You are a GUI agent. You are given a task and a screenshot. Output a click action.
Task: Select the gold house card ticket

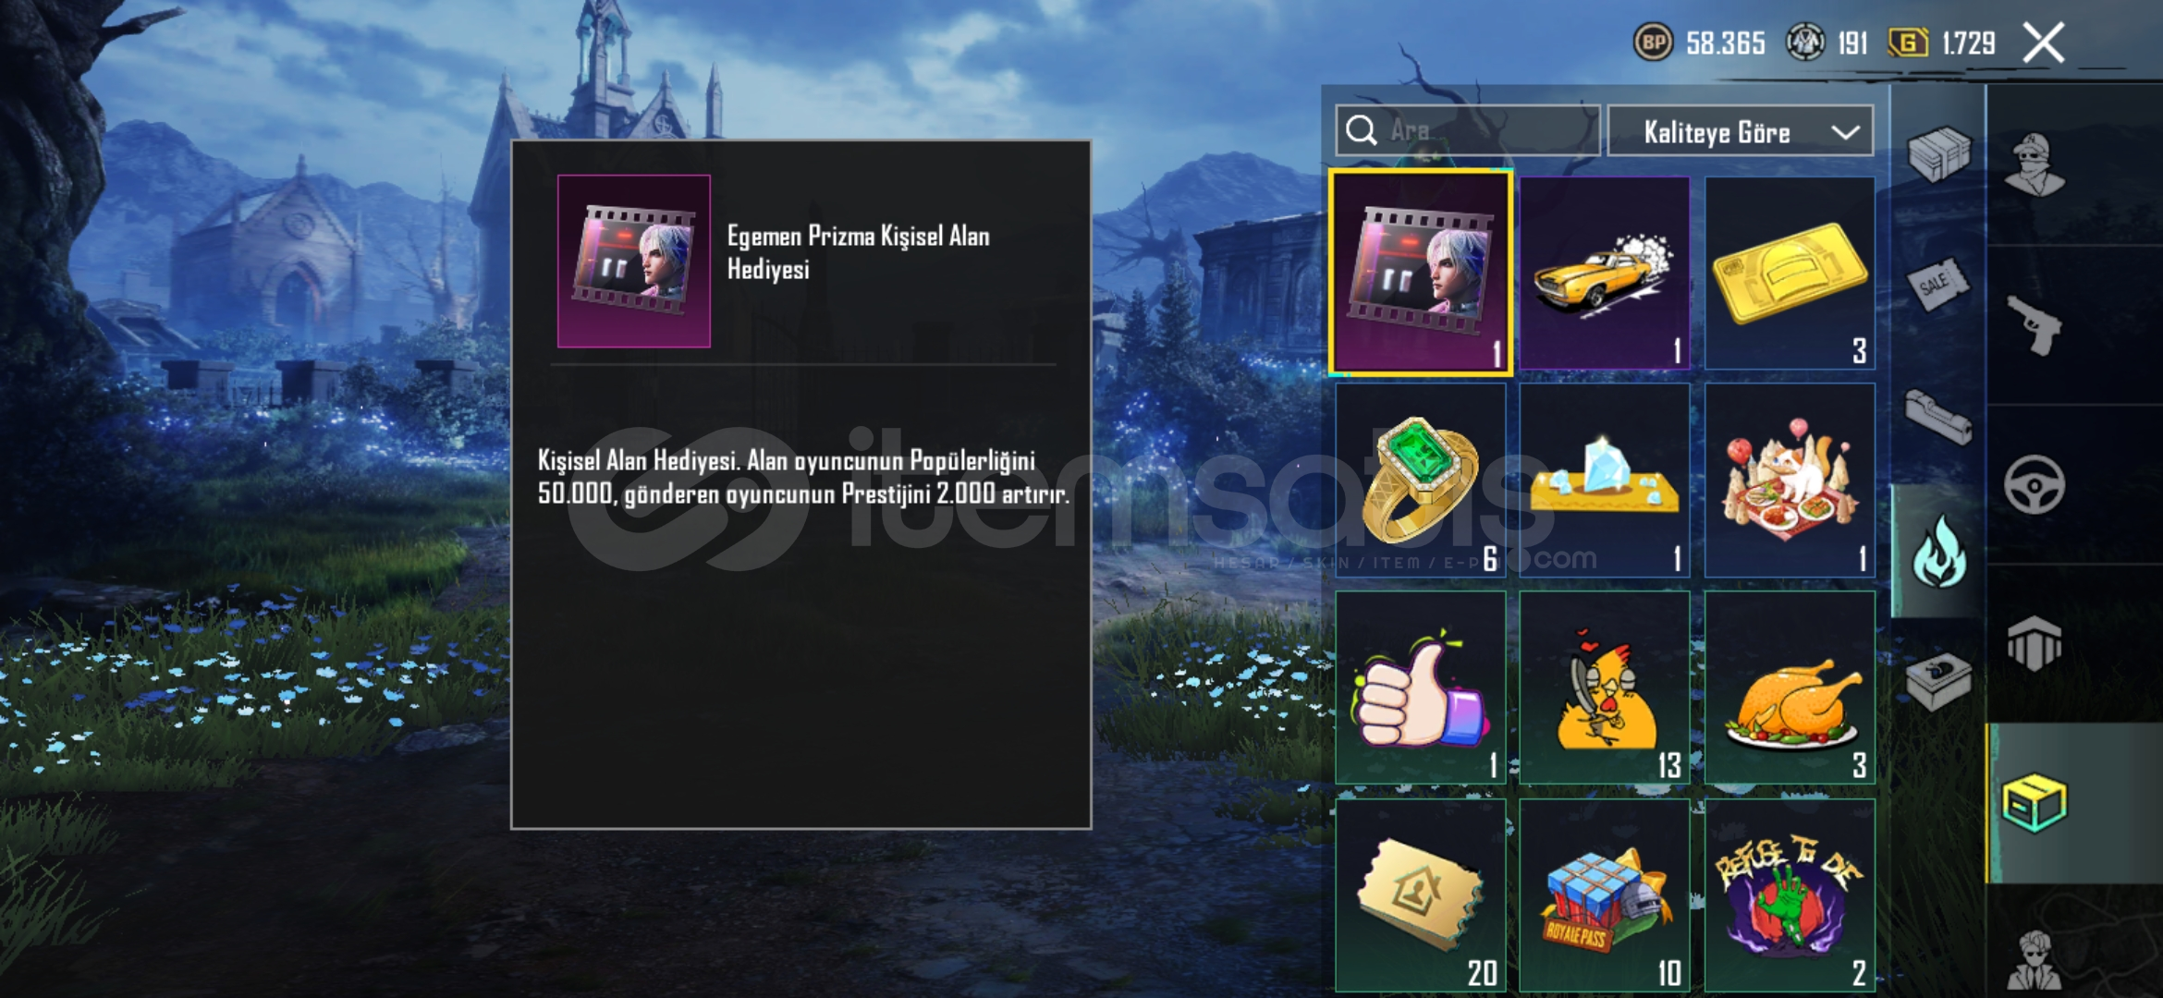click(1421, 896)
